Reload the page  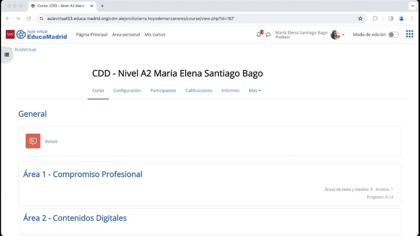(29, 18)
